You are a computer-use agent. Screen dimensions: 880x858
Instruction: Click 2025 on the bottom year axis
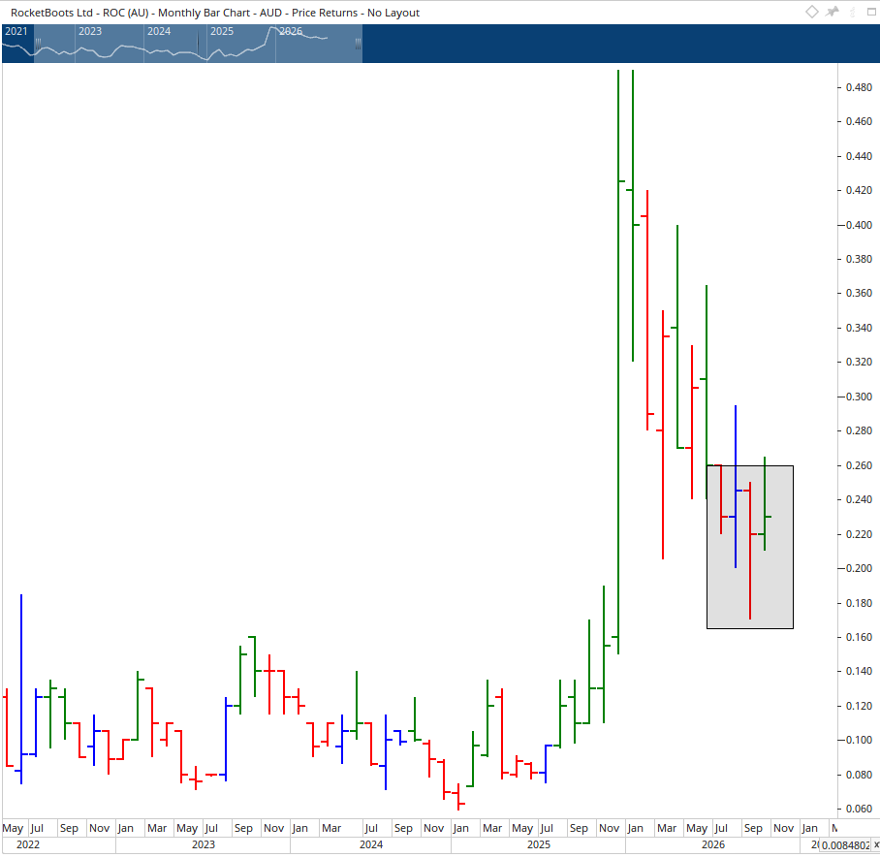[x=539, y=844]
